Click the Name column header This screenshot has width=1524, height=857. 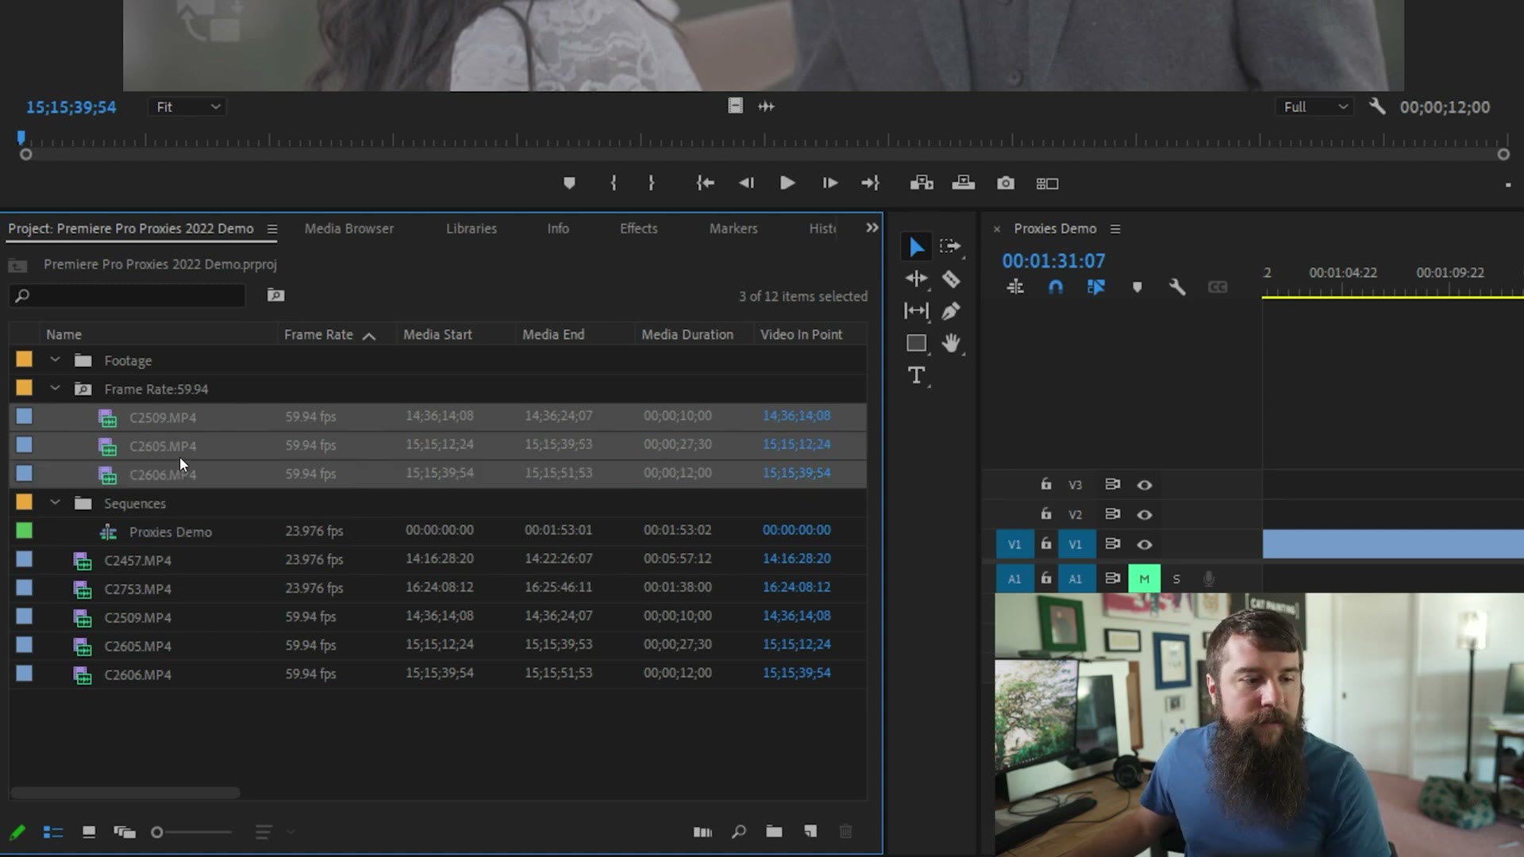(63, 335)
